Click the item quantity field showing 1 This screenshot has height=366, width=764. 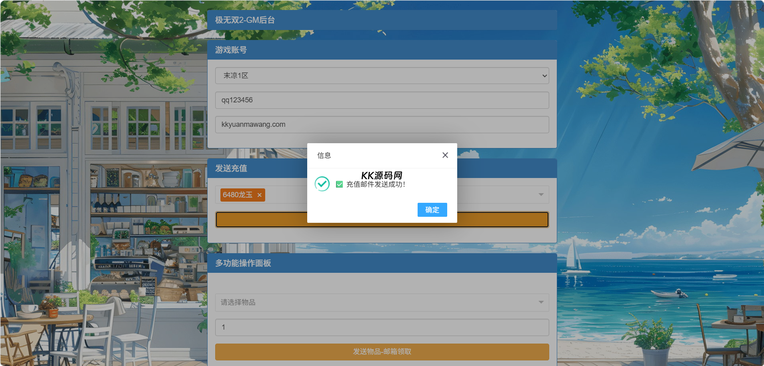click(382, 327)
